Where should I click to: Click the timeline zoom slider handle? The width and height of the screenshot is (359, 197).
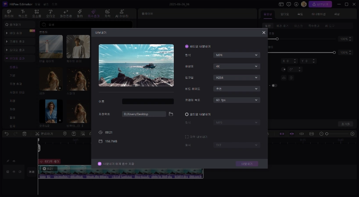(x=327, y=134)
